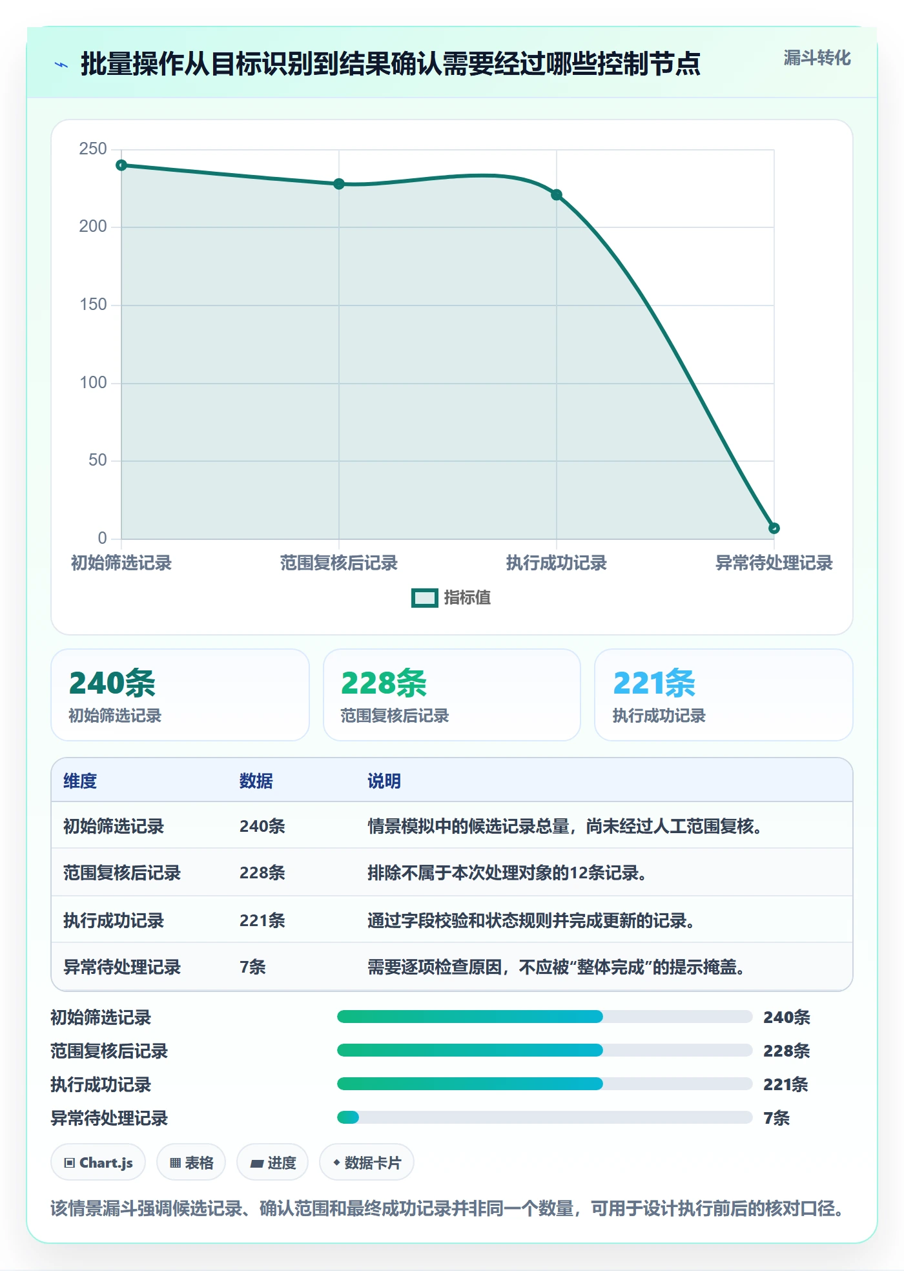Click the description starting 需要逐项检查原因

pyautogui.click(x=557, y=967)
